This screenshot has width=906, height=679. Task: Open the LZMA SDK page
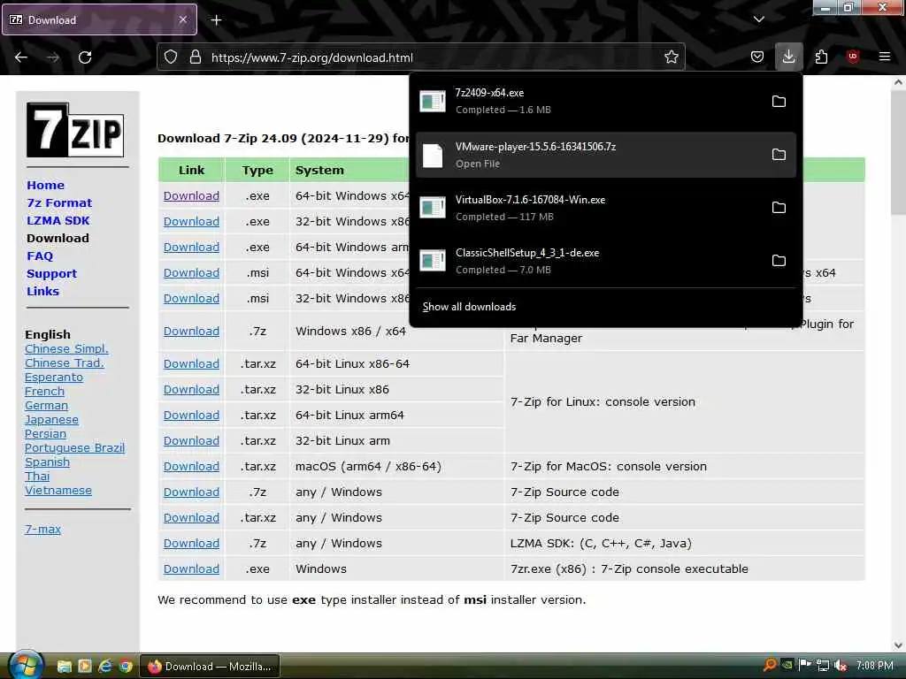click(58, 220)
